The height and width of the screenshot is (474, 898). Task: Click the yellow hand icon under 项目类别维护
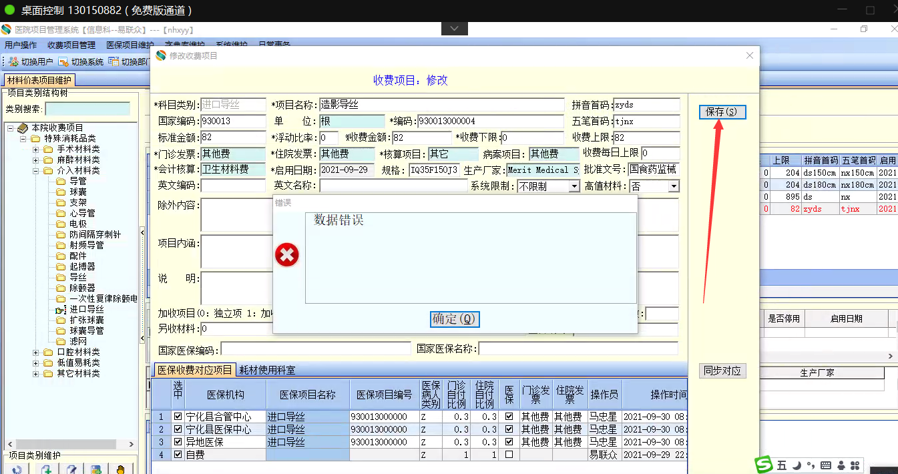(121, 469)
